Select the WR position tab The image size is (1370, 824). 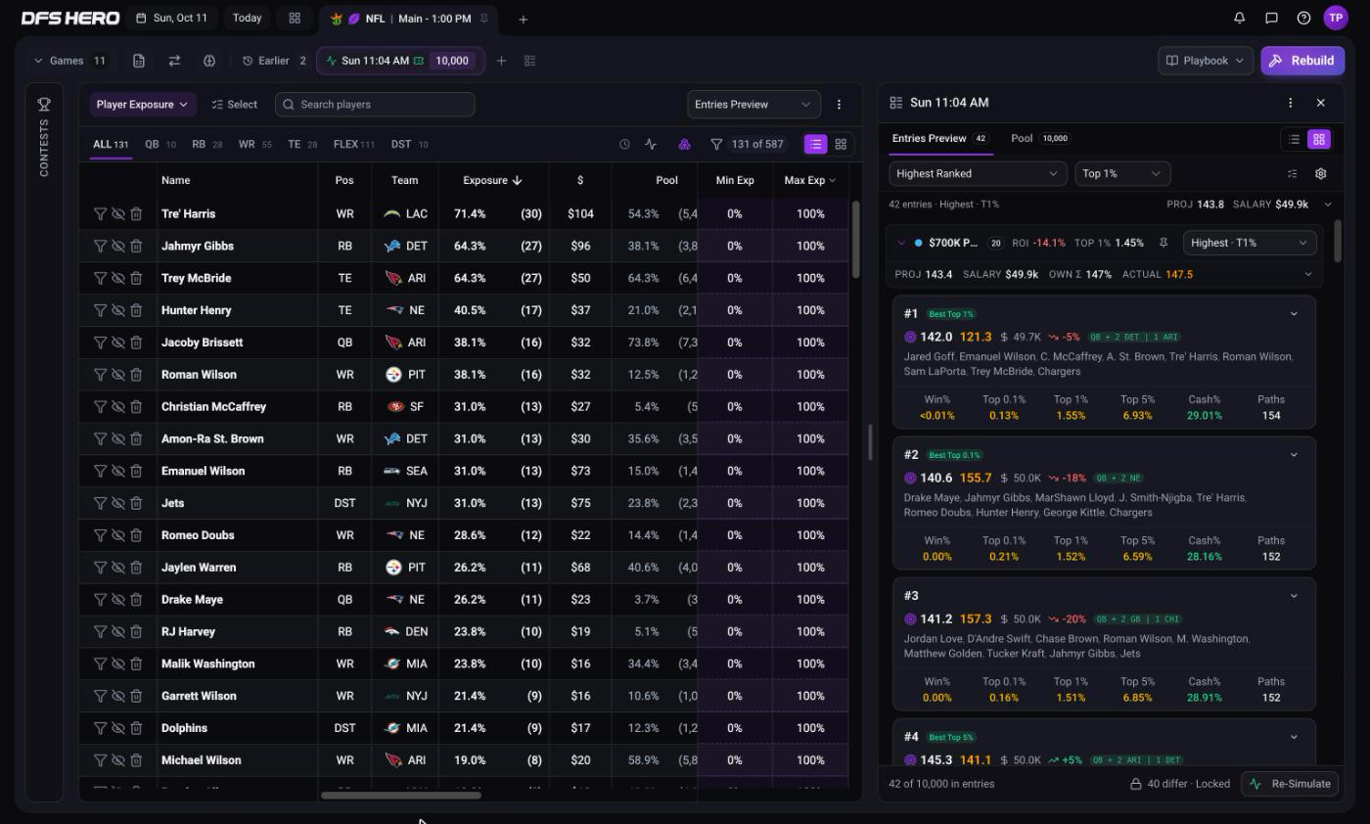click(x=254, y=144)
